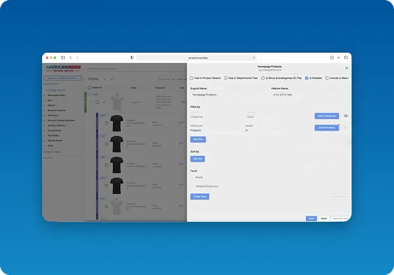Enable Use In Product Search checkbox

click(192, 78)
